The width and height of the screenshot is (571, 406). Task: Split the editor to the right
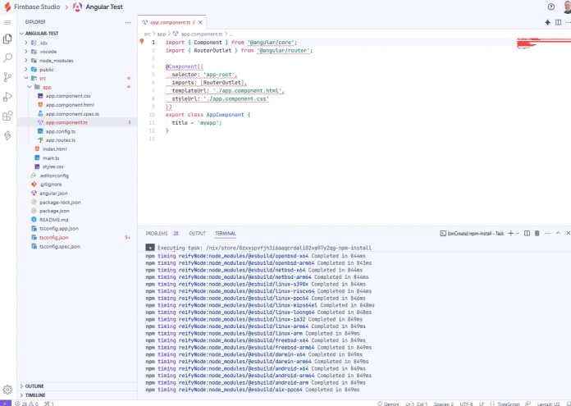click(558, 23)
